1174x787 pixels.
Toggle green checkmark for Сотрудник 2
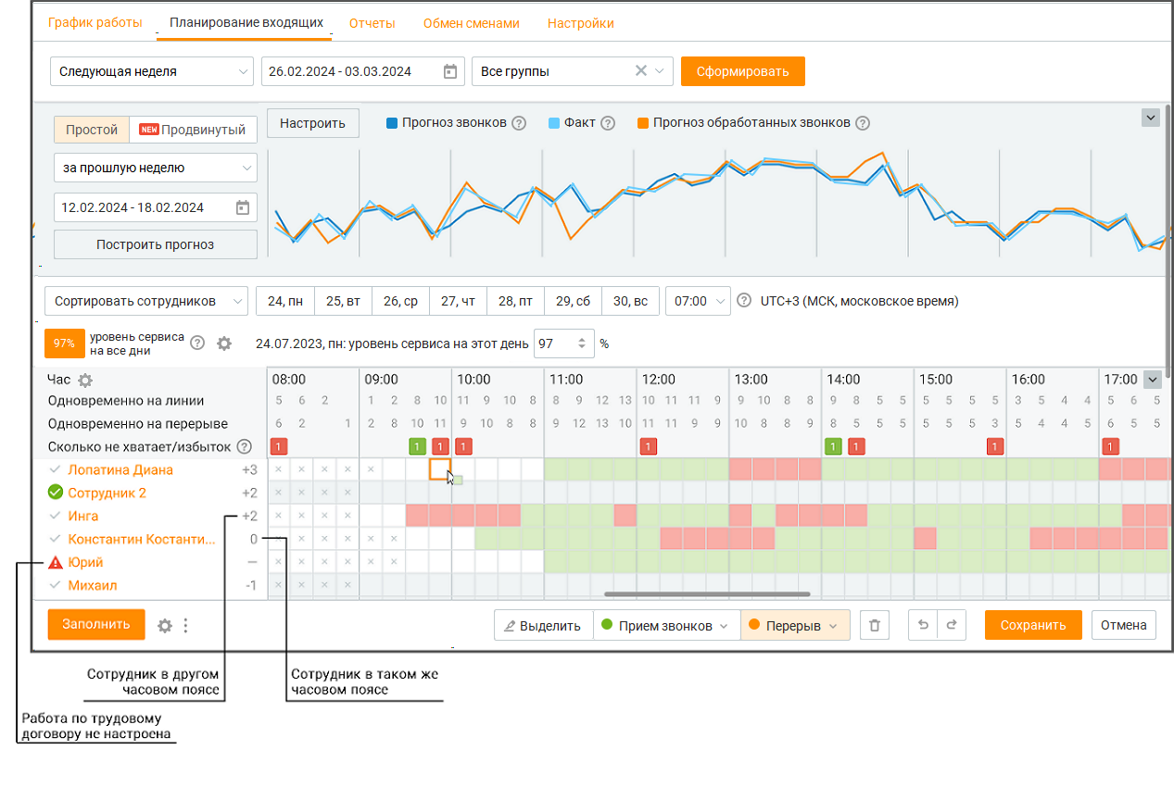coord(56,493)
